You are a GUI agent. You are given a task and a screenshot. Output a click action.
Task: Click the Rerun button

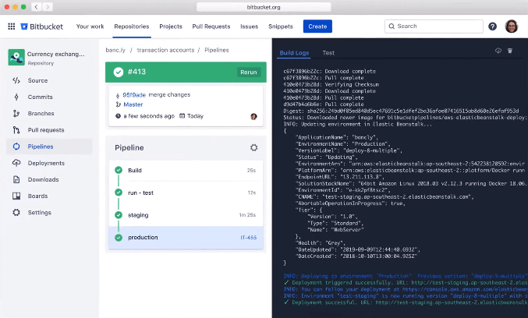click(248, 72)
